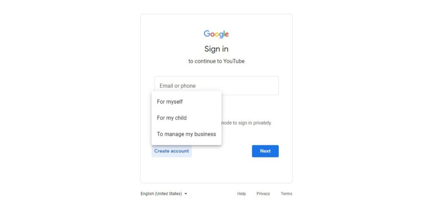Click the Create account button
Image resolution: width=433 pixels, height=204 pixels.
[172, 151]
